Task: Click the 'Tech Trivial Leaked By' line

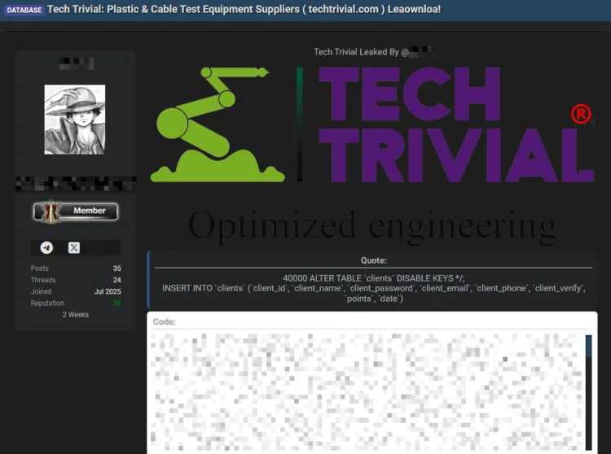Action: 374,52
